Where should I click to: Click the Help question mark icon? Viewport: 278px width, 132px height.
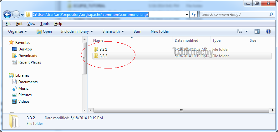268,31
